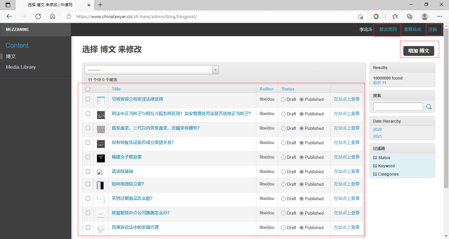Filter by year 2021 in Date Hierarchy
This screenshot has width=449, height=239.
[377, 136]
